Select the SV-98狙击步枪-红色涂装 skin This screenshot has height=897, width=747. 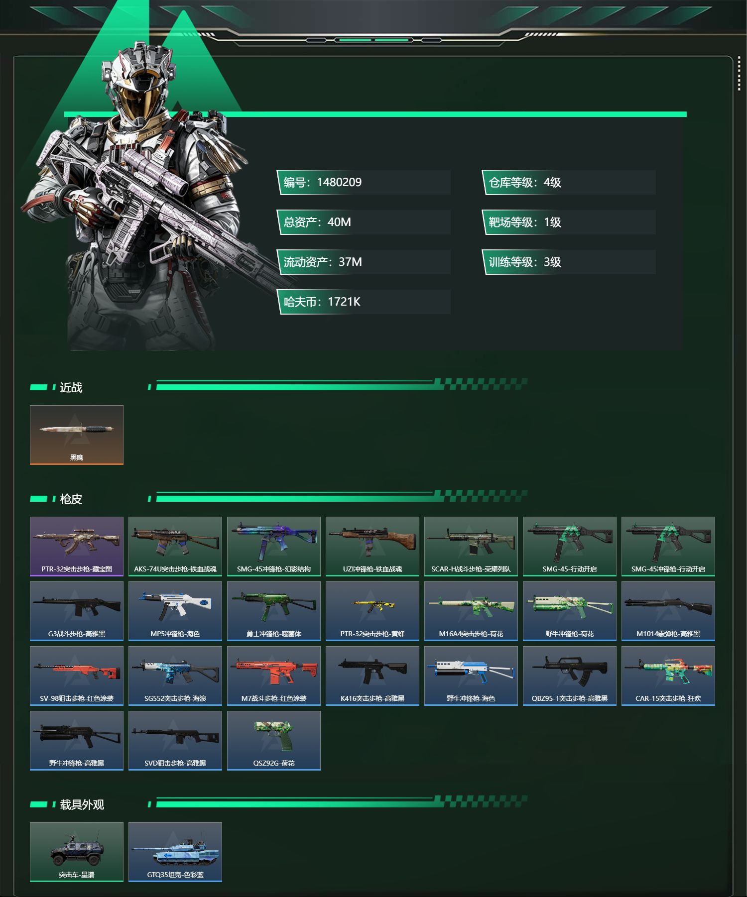[77, 676]
